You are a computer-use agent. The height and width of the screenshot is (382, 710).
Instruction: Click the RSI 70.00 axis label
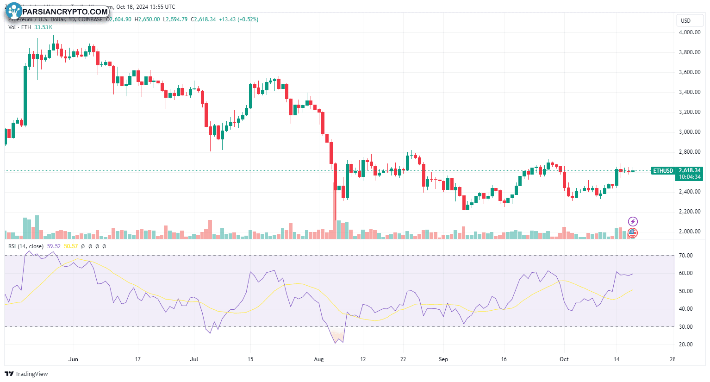point(686,256)
